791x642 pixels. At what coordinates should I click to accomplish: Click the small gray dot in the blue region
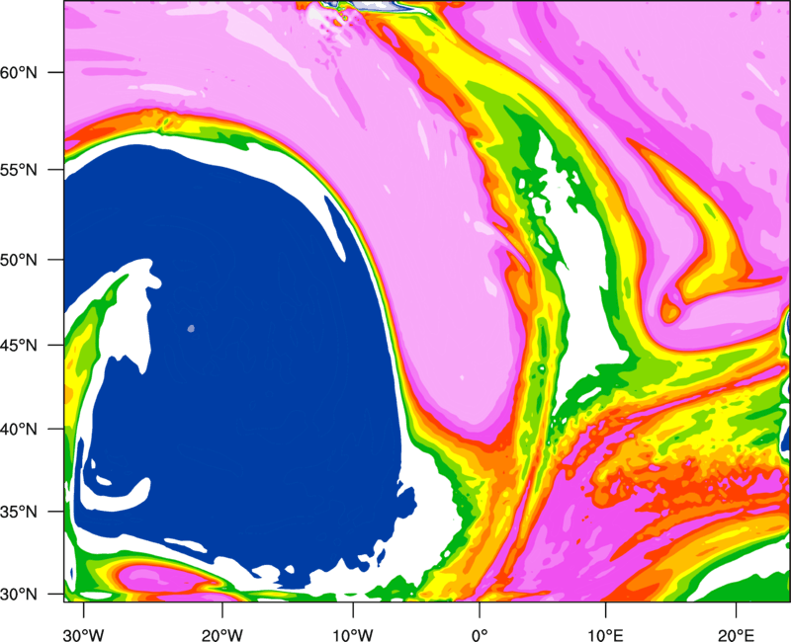(x=191, y=329)
